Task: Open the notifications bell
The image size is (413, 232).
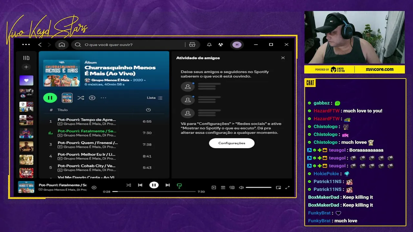Action: tap(209, 45)
